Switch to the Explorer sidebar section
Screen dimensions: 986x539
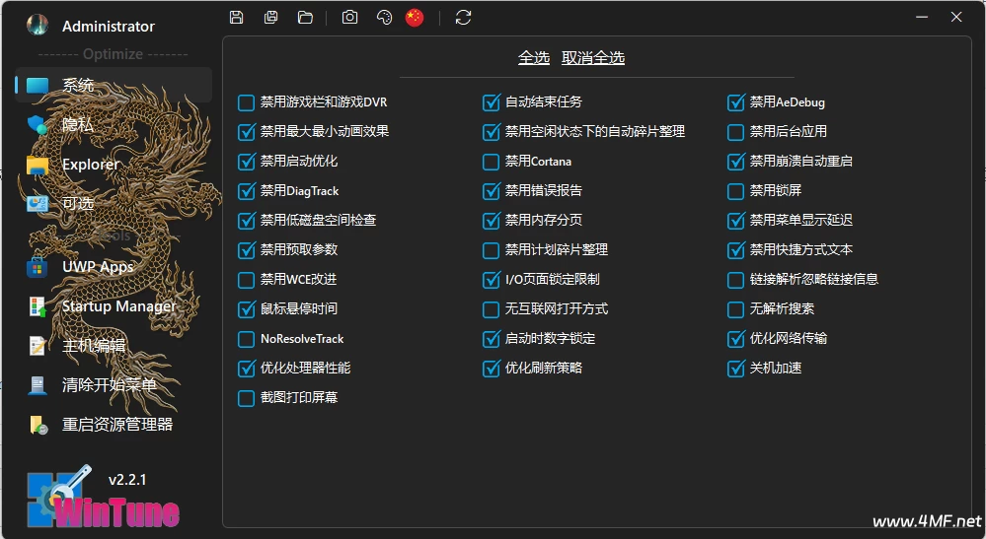[89, 165]
